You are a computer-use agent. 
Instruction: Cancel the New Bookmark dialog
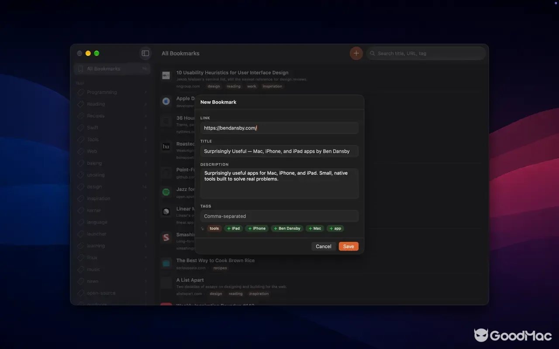click(x=324, y=246)
